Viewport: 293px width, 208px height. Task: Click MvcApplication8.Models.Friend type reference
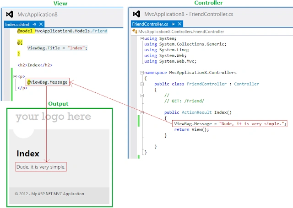(71, 31)
